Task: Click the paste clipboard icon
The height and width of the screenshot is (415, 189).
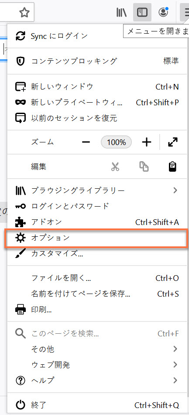Action: pyautogui.click(x=172, y=166)
